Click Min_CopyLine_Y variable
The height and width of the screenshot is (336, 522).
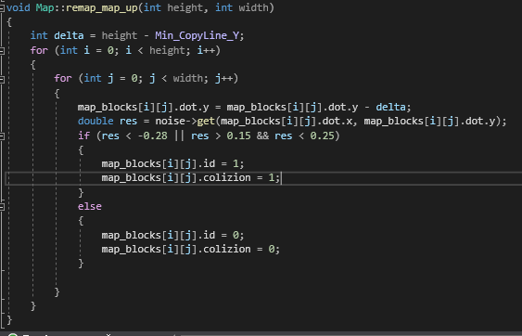click(197, 35)
